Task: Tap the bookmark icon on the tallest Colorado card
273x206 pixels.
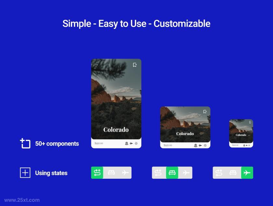Action: coord(135,65)
